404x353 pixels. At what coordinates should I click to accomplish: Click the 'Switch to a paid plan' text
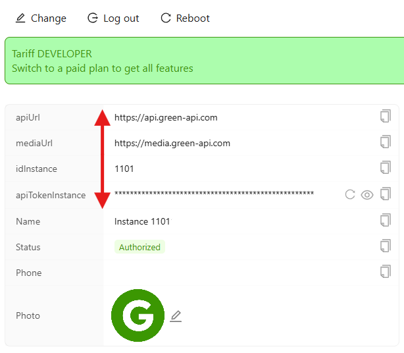click(103, 68)
